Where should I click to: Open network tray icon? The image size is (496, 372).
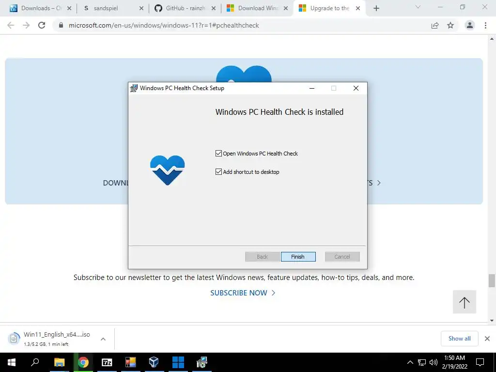pos(422,362)
